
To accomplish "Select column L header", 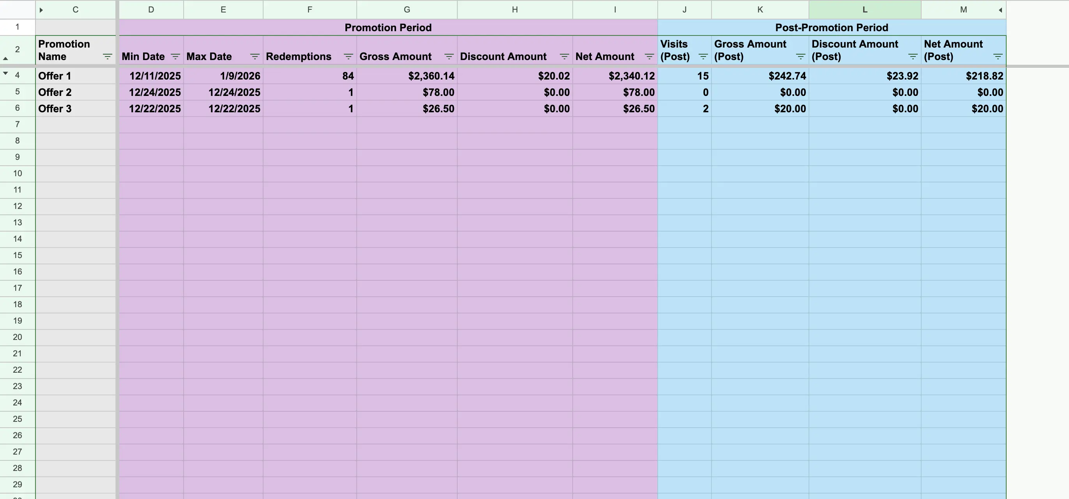I will point(864,9).
